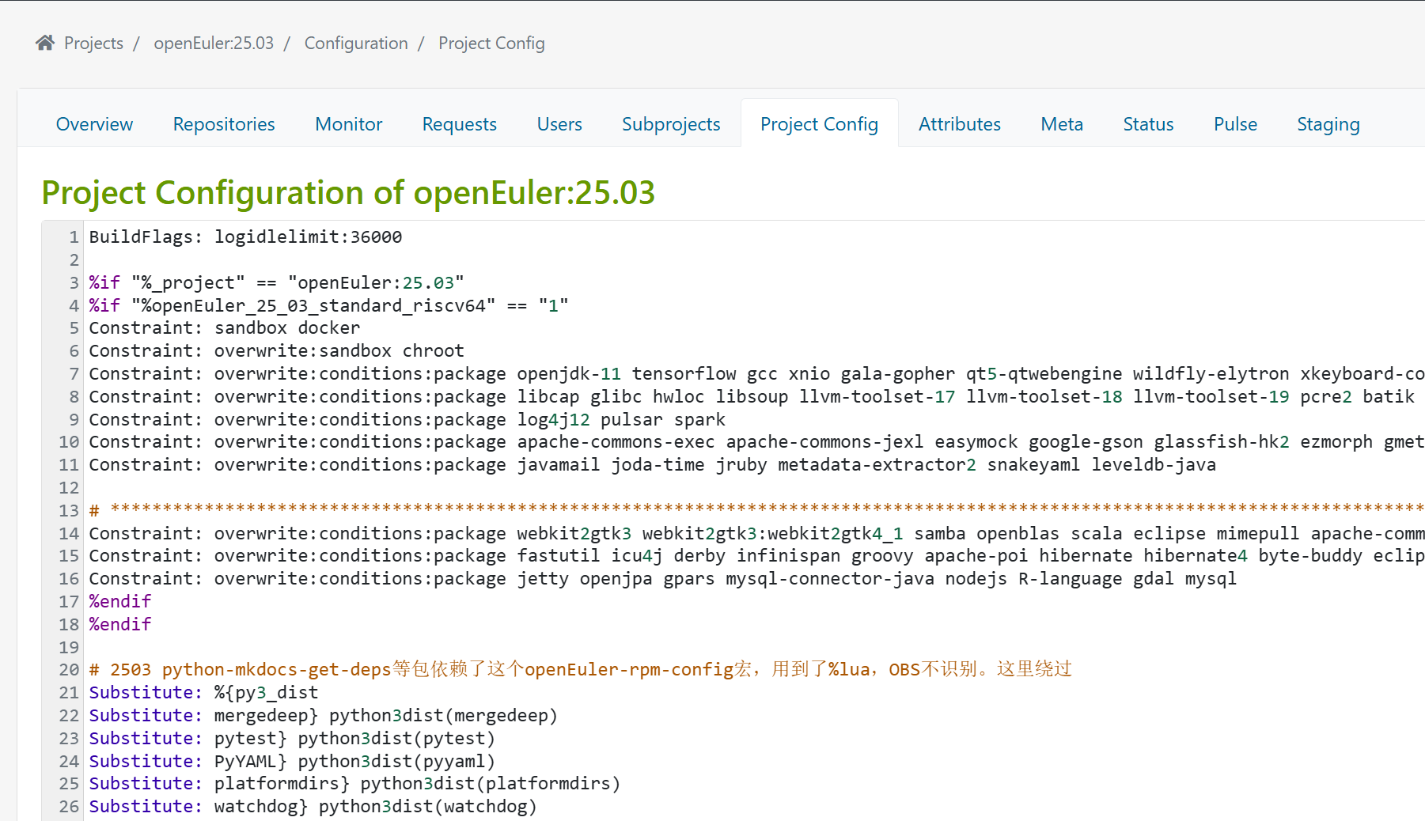Image resolution: width=1425 pixels, height=821 pixels.
Task: Click the Project Config breadcrumb entry
Action: pos(491,43)
